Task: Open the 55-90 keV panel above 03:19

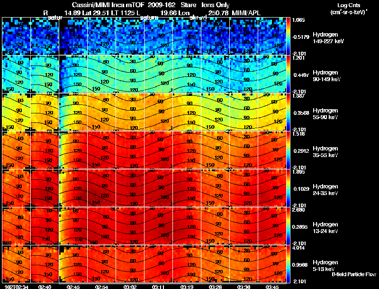Action: pyautogui.click(x=187, y=112)
